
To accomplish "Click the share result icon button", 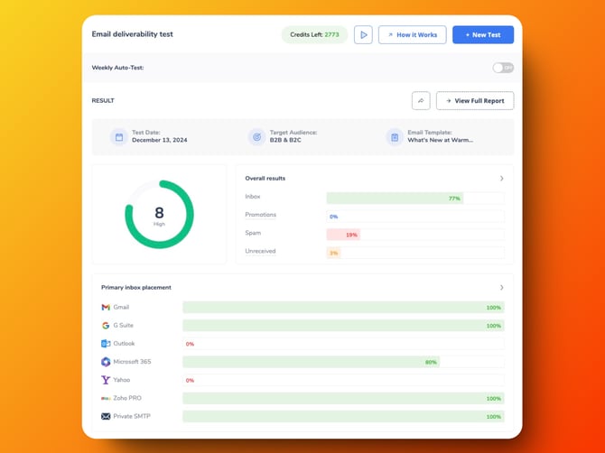I will pos(421,101).
